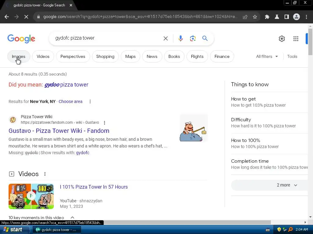Click the browser back arrow
This screenshot has width=313, height=234.
click(7, 17)
